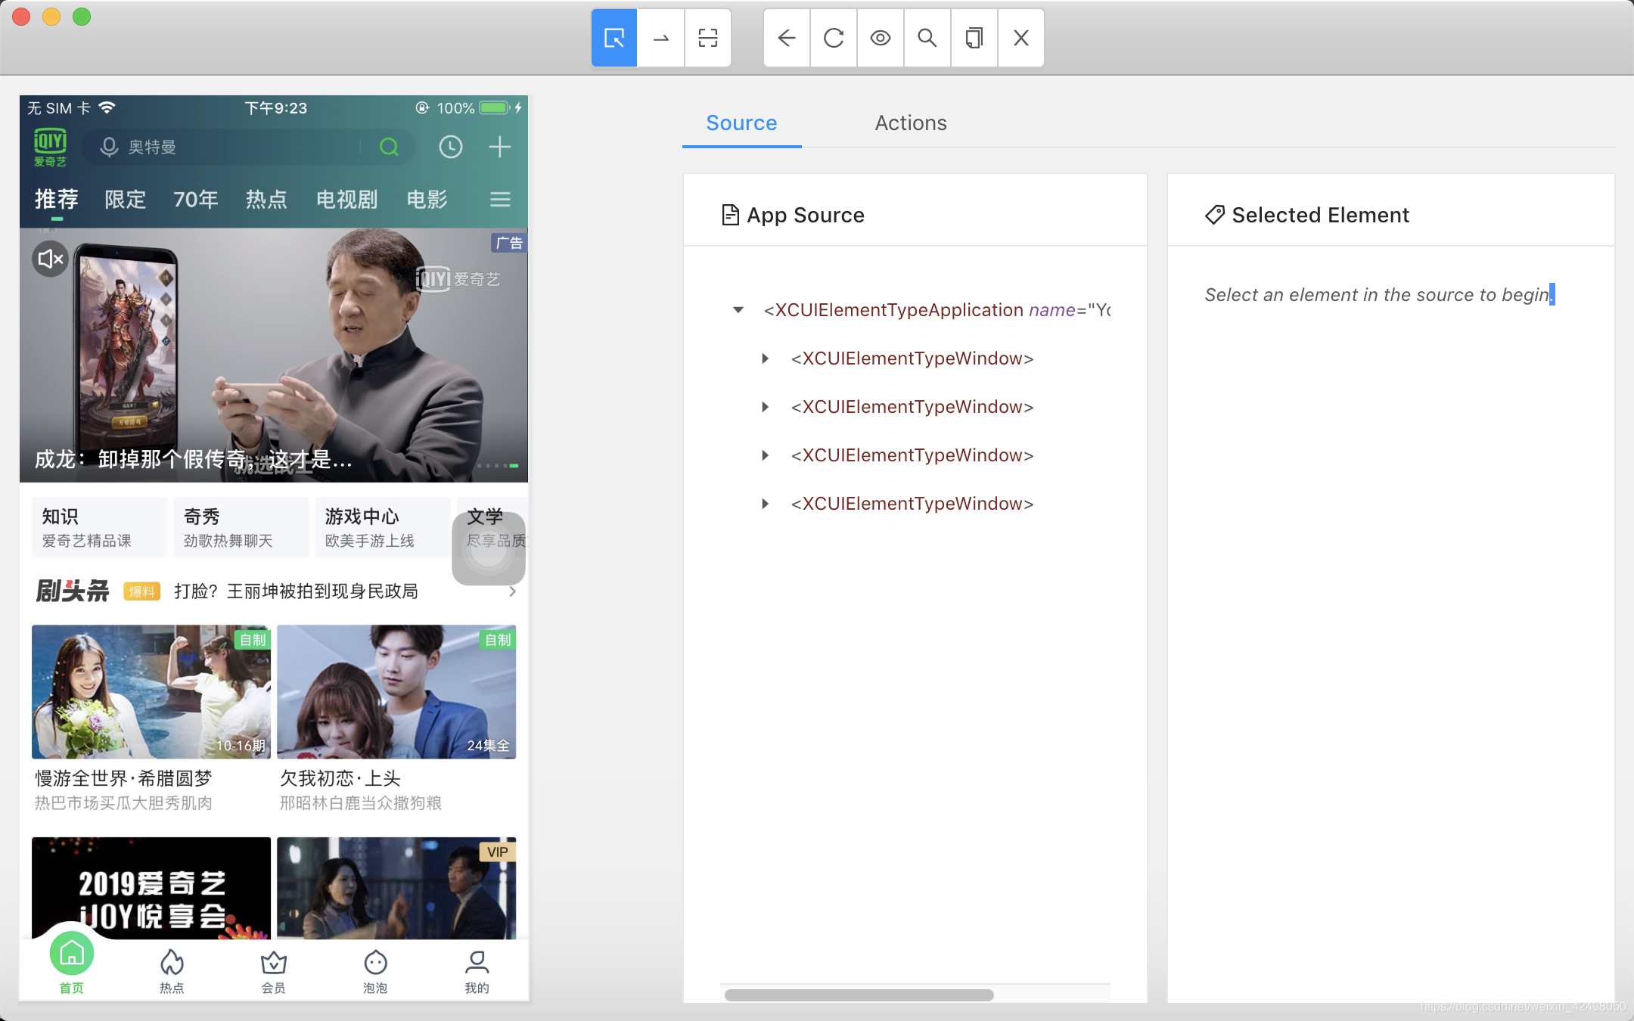This screenshot has height=1021, width=1634.
Task: Switch to the Actions tab
Action: [x=911, y=123]
